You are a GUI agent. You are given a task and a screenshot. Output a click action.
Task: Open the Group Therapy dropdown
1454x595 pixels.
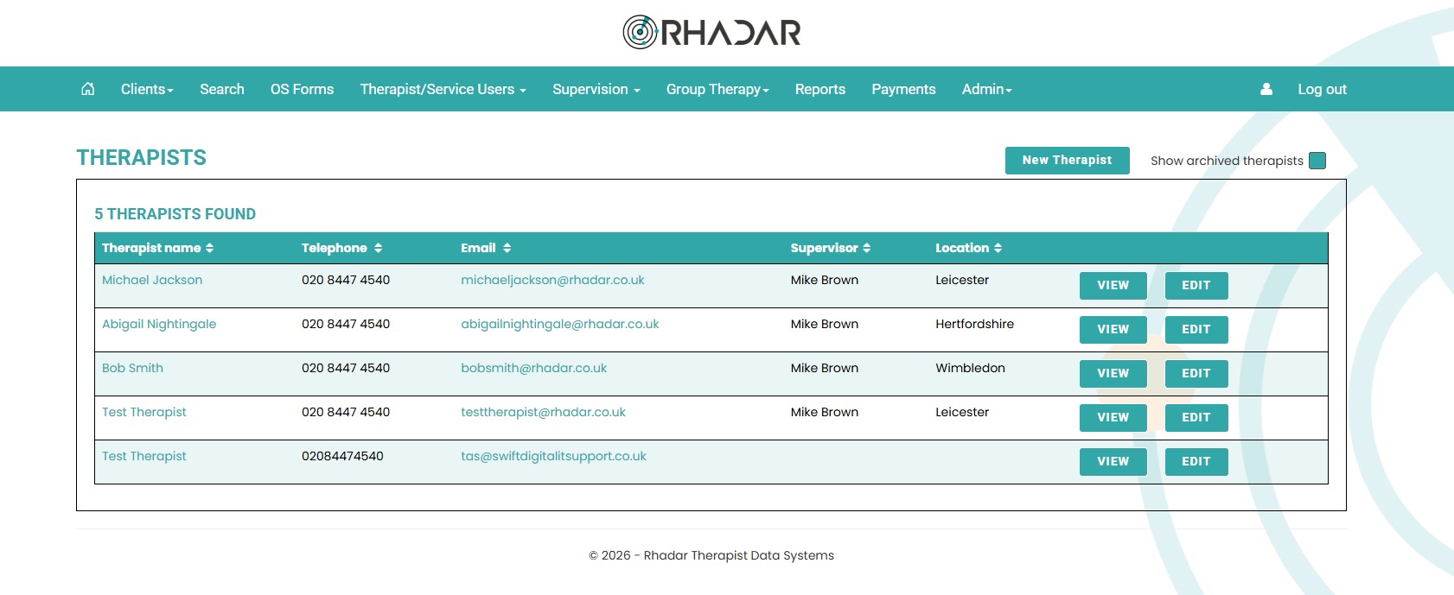click(x=717, y=89)
